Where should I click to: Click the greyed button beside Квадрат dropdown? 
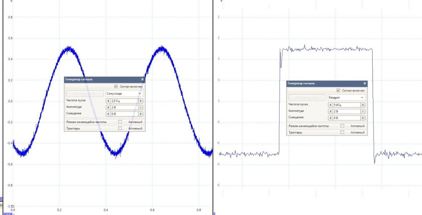307,97
